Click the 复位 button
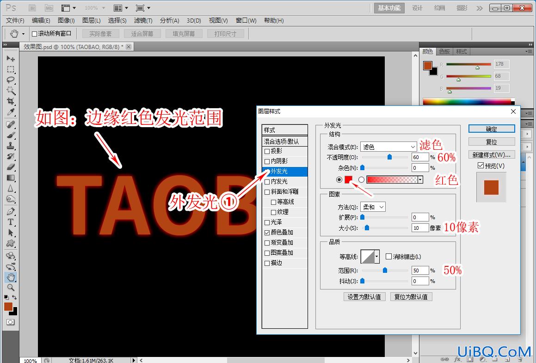The height and width of the screenshot is (363, 536). coord(492,142)
